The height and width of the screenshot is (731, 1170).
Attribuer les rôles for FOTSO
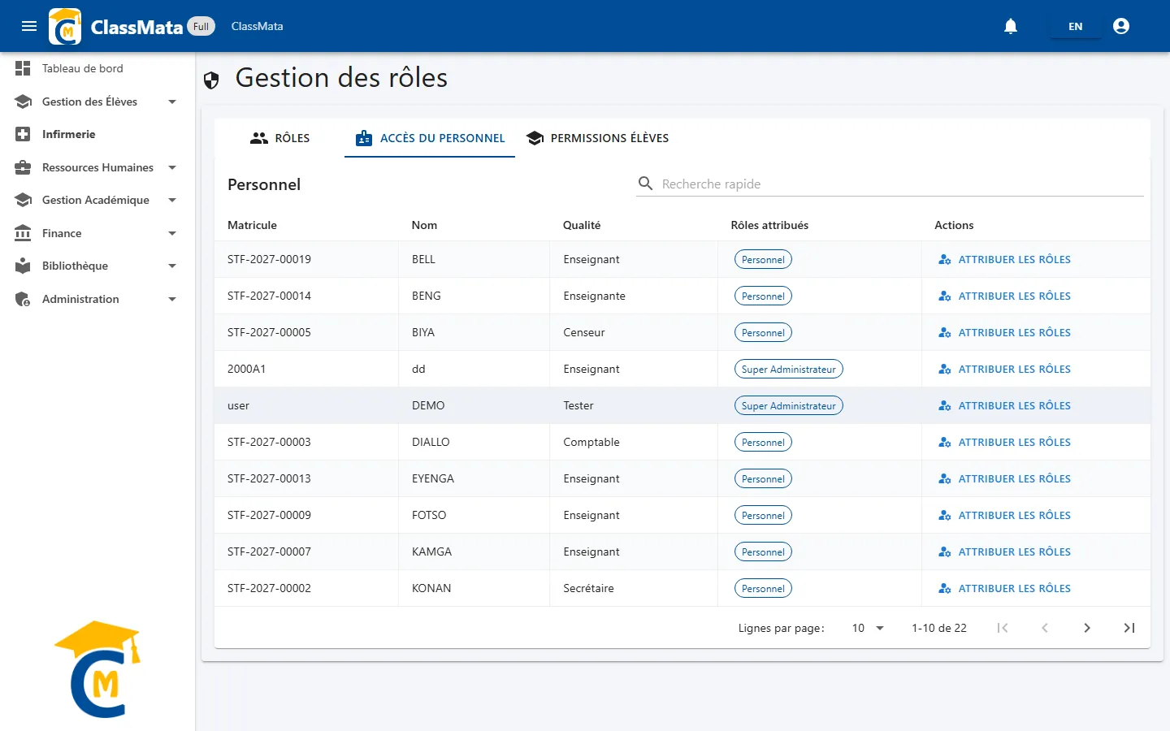click(1004, 516)
